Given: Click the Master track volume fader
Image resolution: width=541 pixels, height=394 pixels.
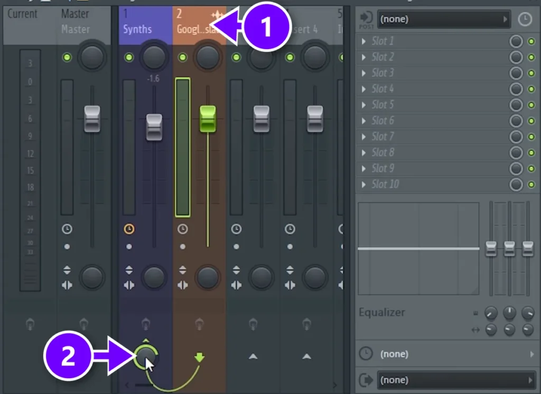Looking at the screenshot, I should coord(92,119).
